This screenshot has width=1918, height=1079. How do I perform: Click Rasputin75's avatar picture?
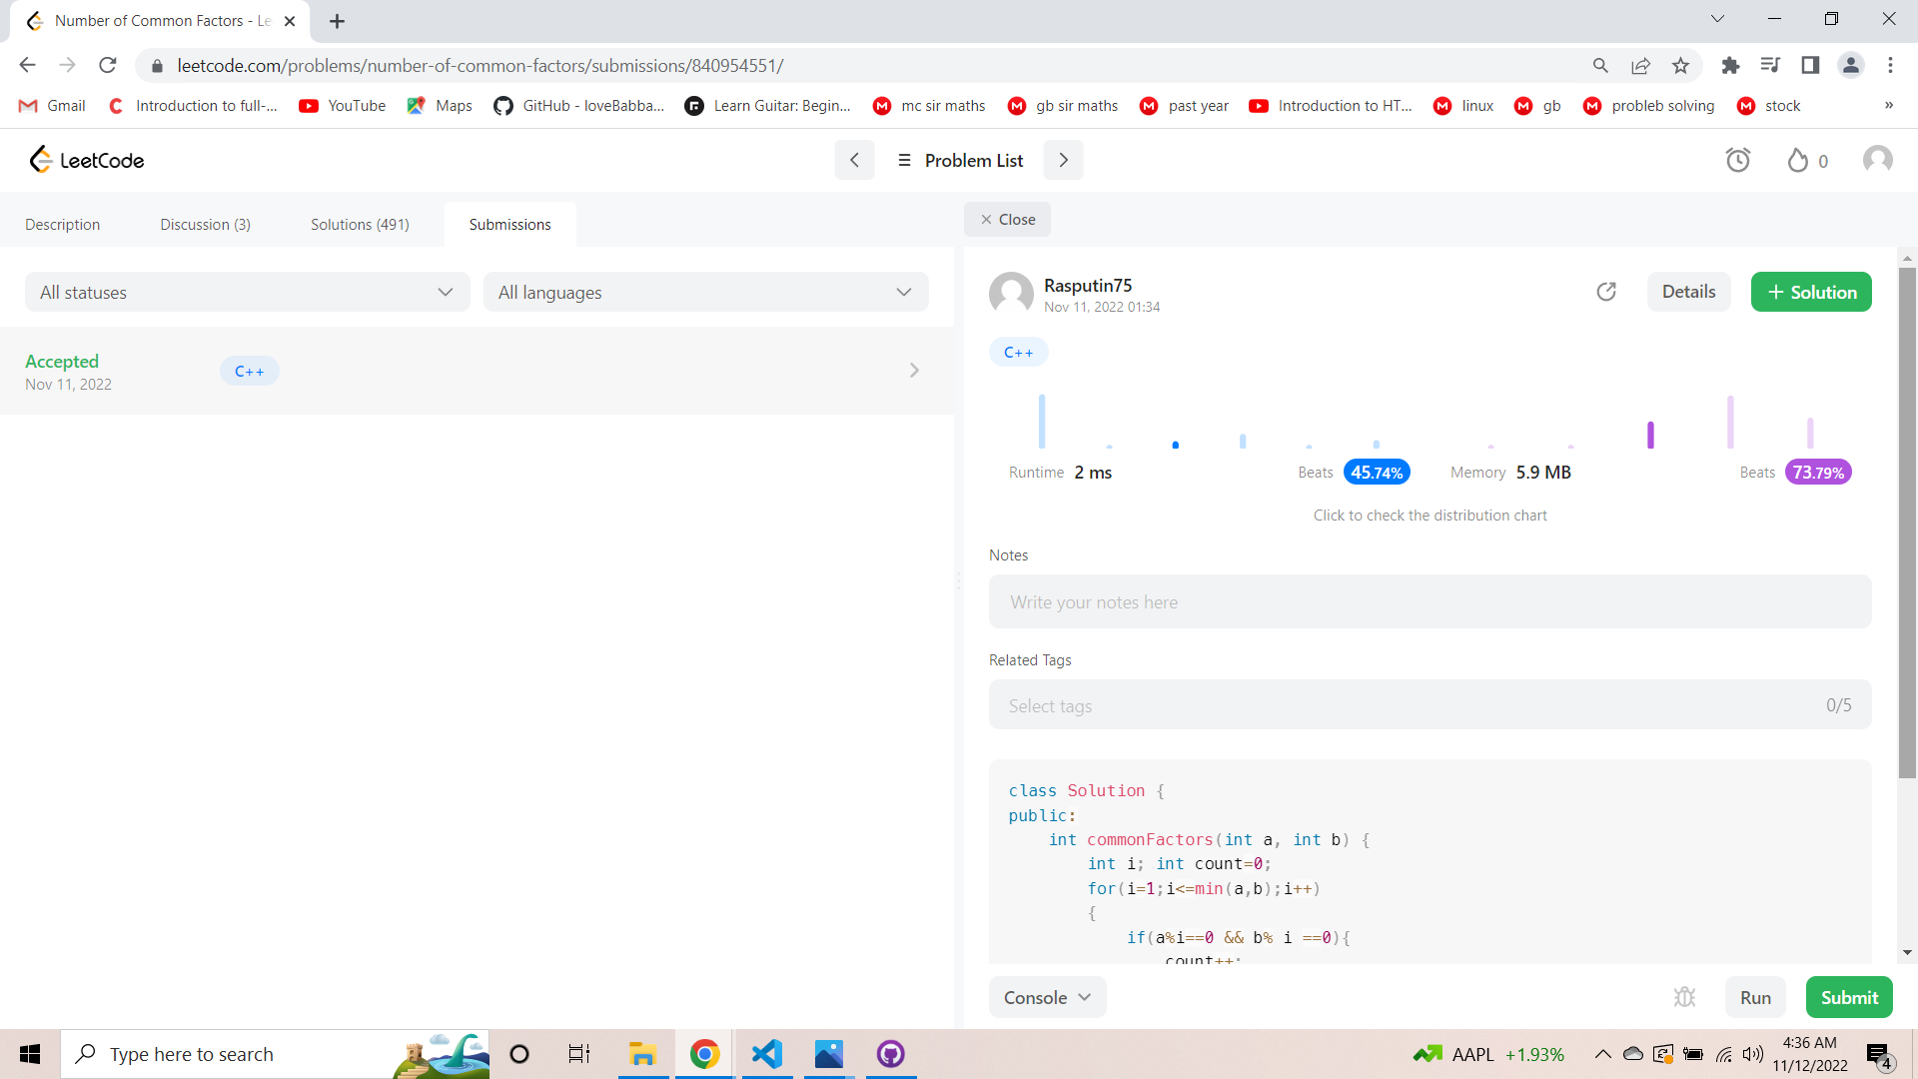click(x=1011, y=294)
